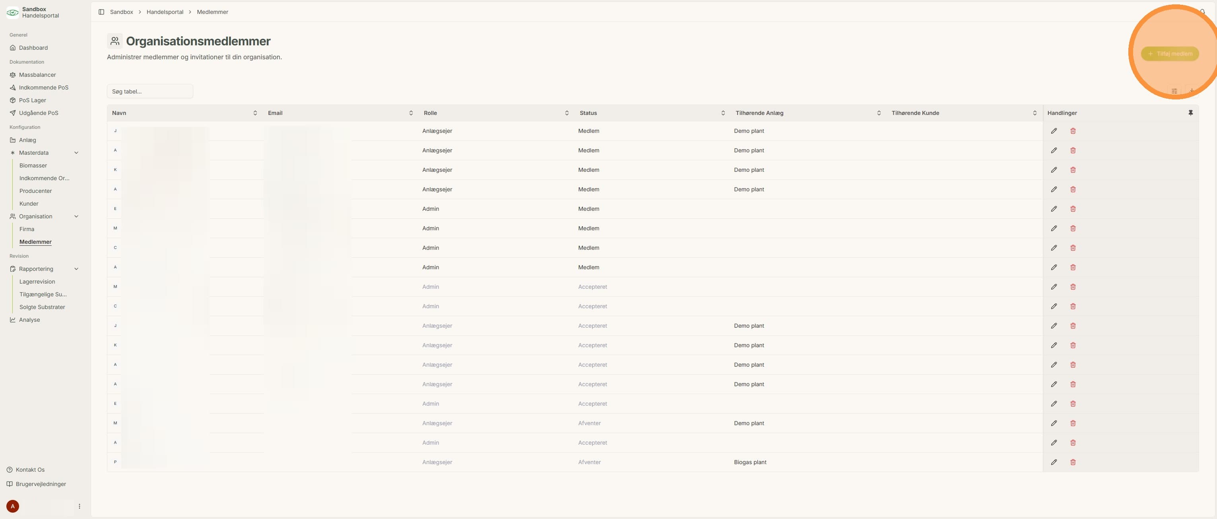Click the Tilføj medlem button
1217x519 pixels.
[1170, 53]
